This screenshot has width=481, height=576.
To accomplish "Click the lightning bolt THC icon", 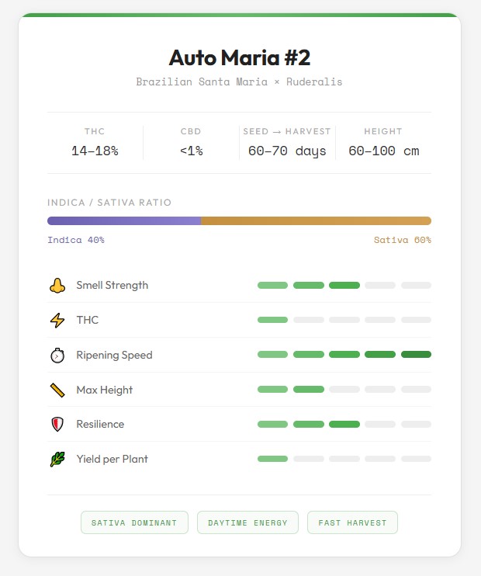I will (57, 320).
